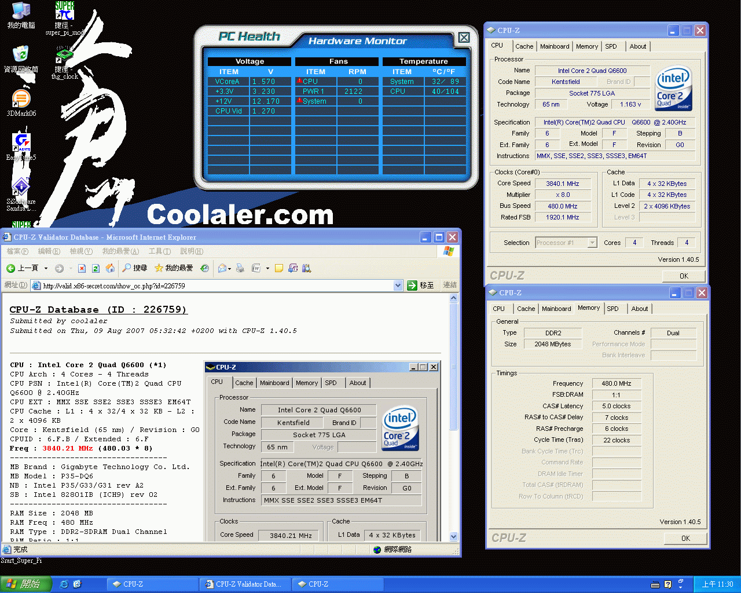This screenshot has height=593, width=741.
Task: Refresh the page with the green arrows icon
Action: pyautogui.click(x=96, y=268)
